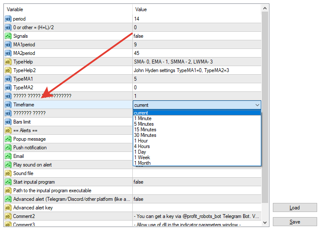Click the boolean icon beside Push notification

[x=8, y=148]
